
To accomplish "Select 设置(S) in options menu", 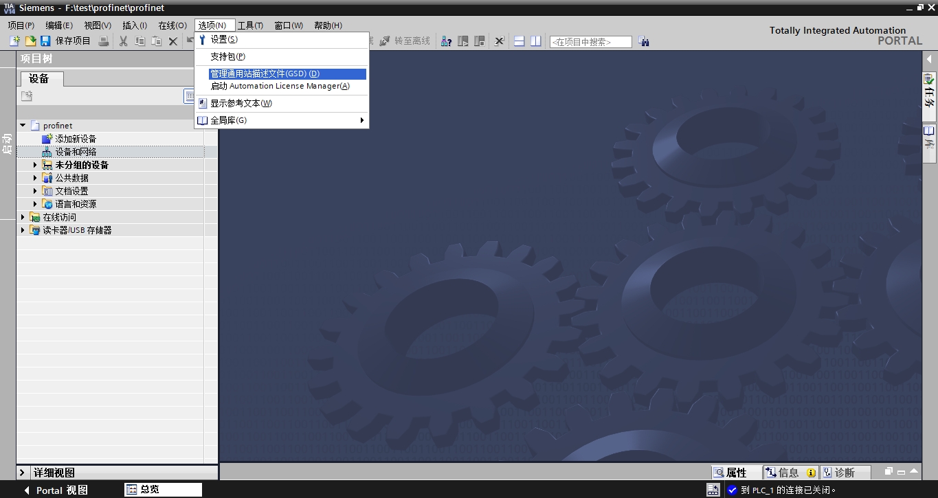I will [x=282, y=39].
